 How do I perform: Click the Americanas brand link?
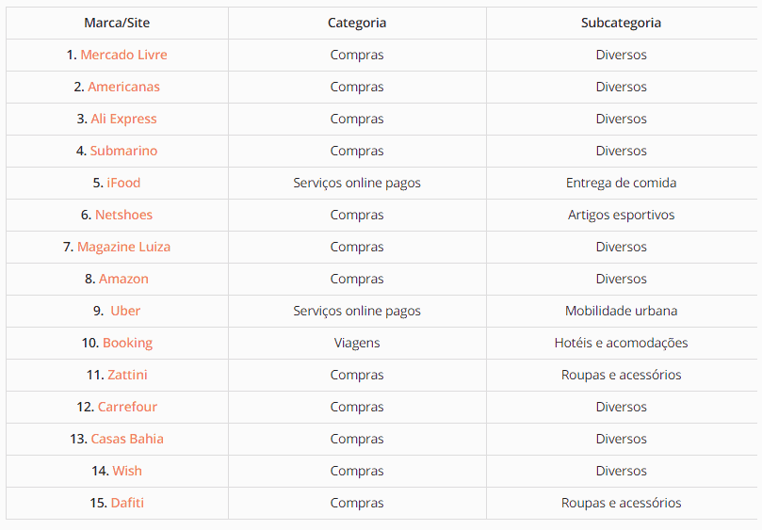click(123, 87)
